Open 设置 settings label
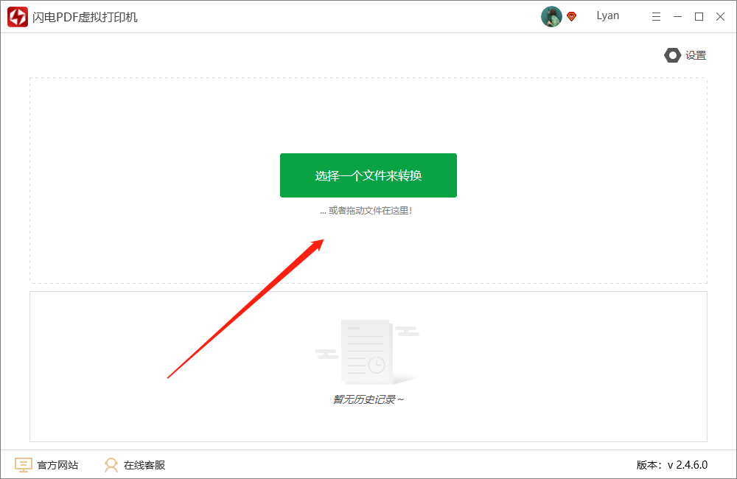737x479 pixels. point(696,55)
